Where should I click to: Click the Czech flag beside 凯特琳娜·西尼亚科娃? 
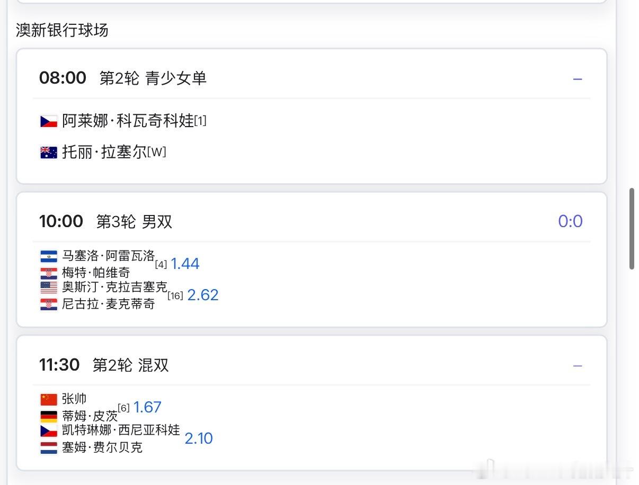point(49,431)
